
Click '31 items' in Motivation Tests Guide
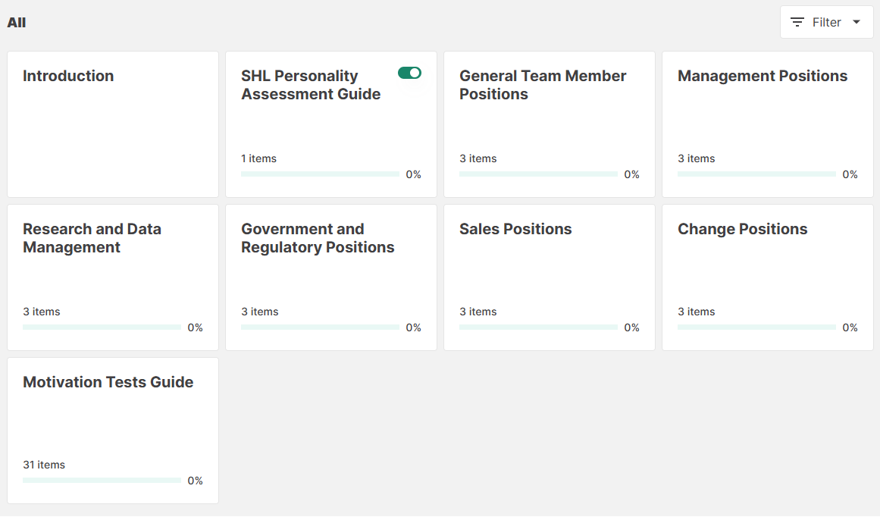point(44,465)
